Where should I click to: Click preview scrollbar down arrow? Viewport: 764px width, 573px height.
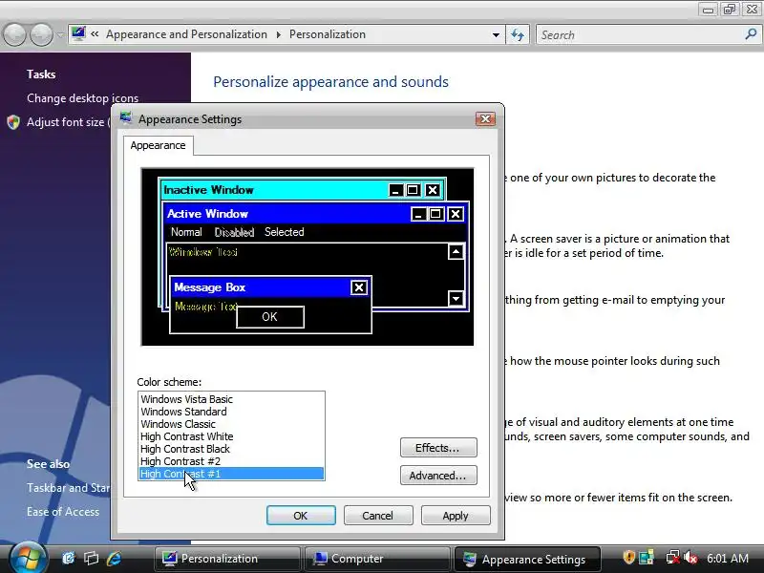pyautogui.click(x=456, y=298)
